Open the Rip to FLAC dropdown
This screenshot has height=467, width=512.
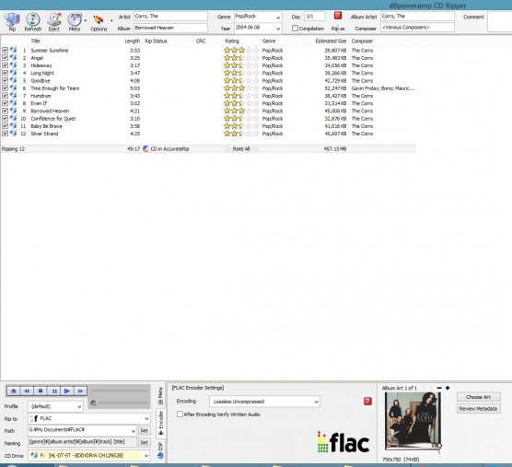(x=89, y=418)
